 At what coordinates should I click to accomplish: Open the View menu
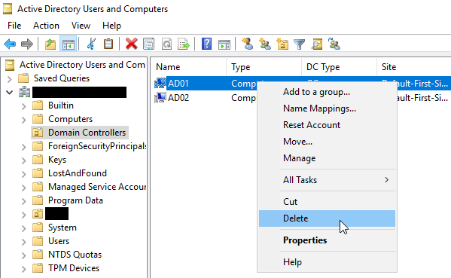tap(81, 26)
